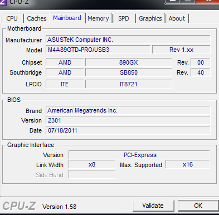Open the About tab
The image size is (219, 215).
coord(177,18)
